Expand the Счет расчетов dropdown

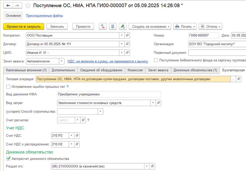tap(78, 120)
